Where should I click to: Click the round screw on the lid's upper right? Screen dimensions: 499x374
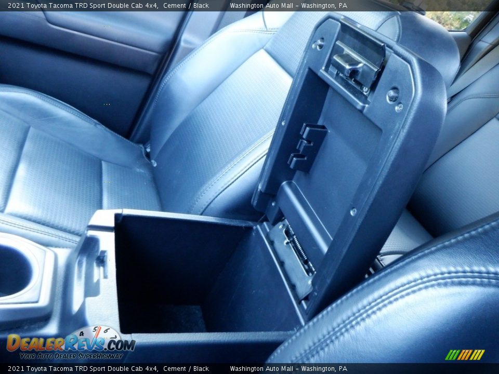pos(393,95)
